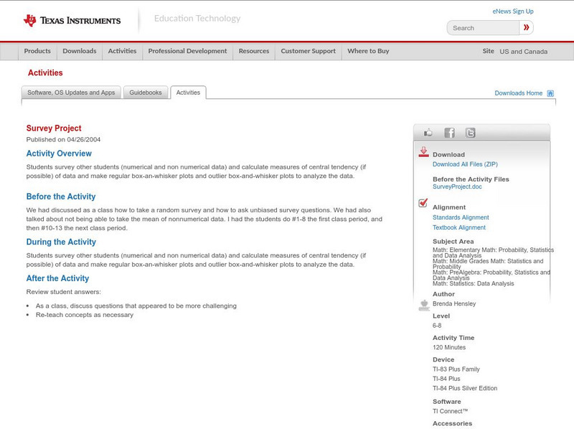
Task: Download All Files (ZIP) link
Action: click(465, 164)
